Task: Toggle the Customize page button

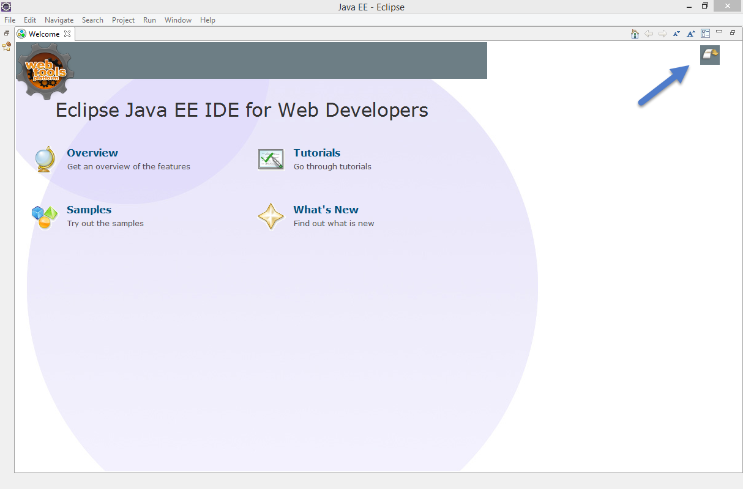Action: coord(705,34)
